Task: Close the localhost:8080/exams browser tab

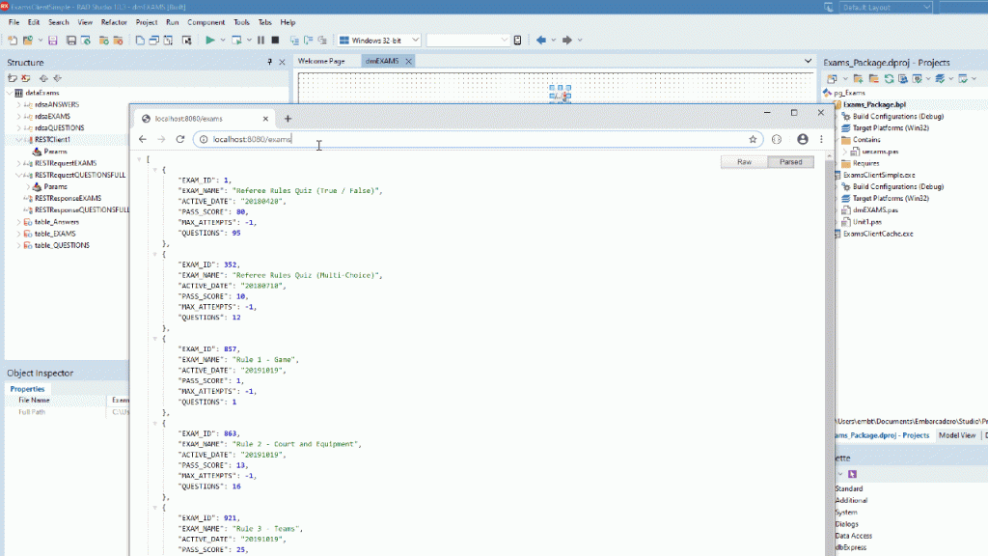Action: (x=265, y=119)
